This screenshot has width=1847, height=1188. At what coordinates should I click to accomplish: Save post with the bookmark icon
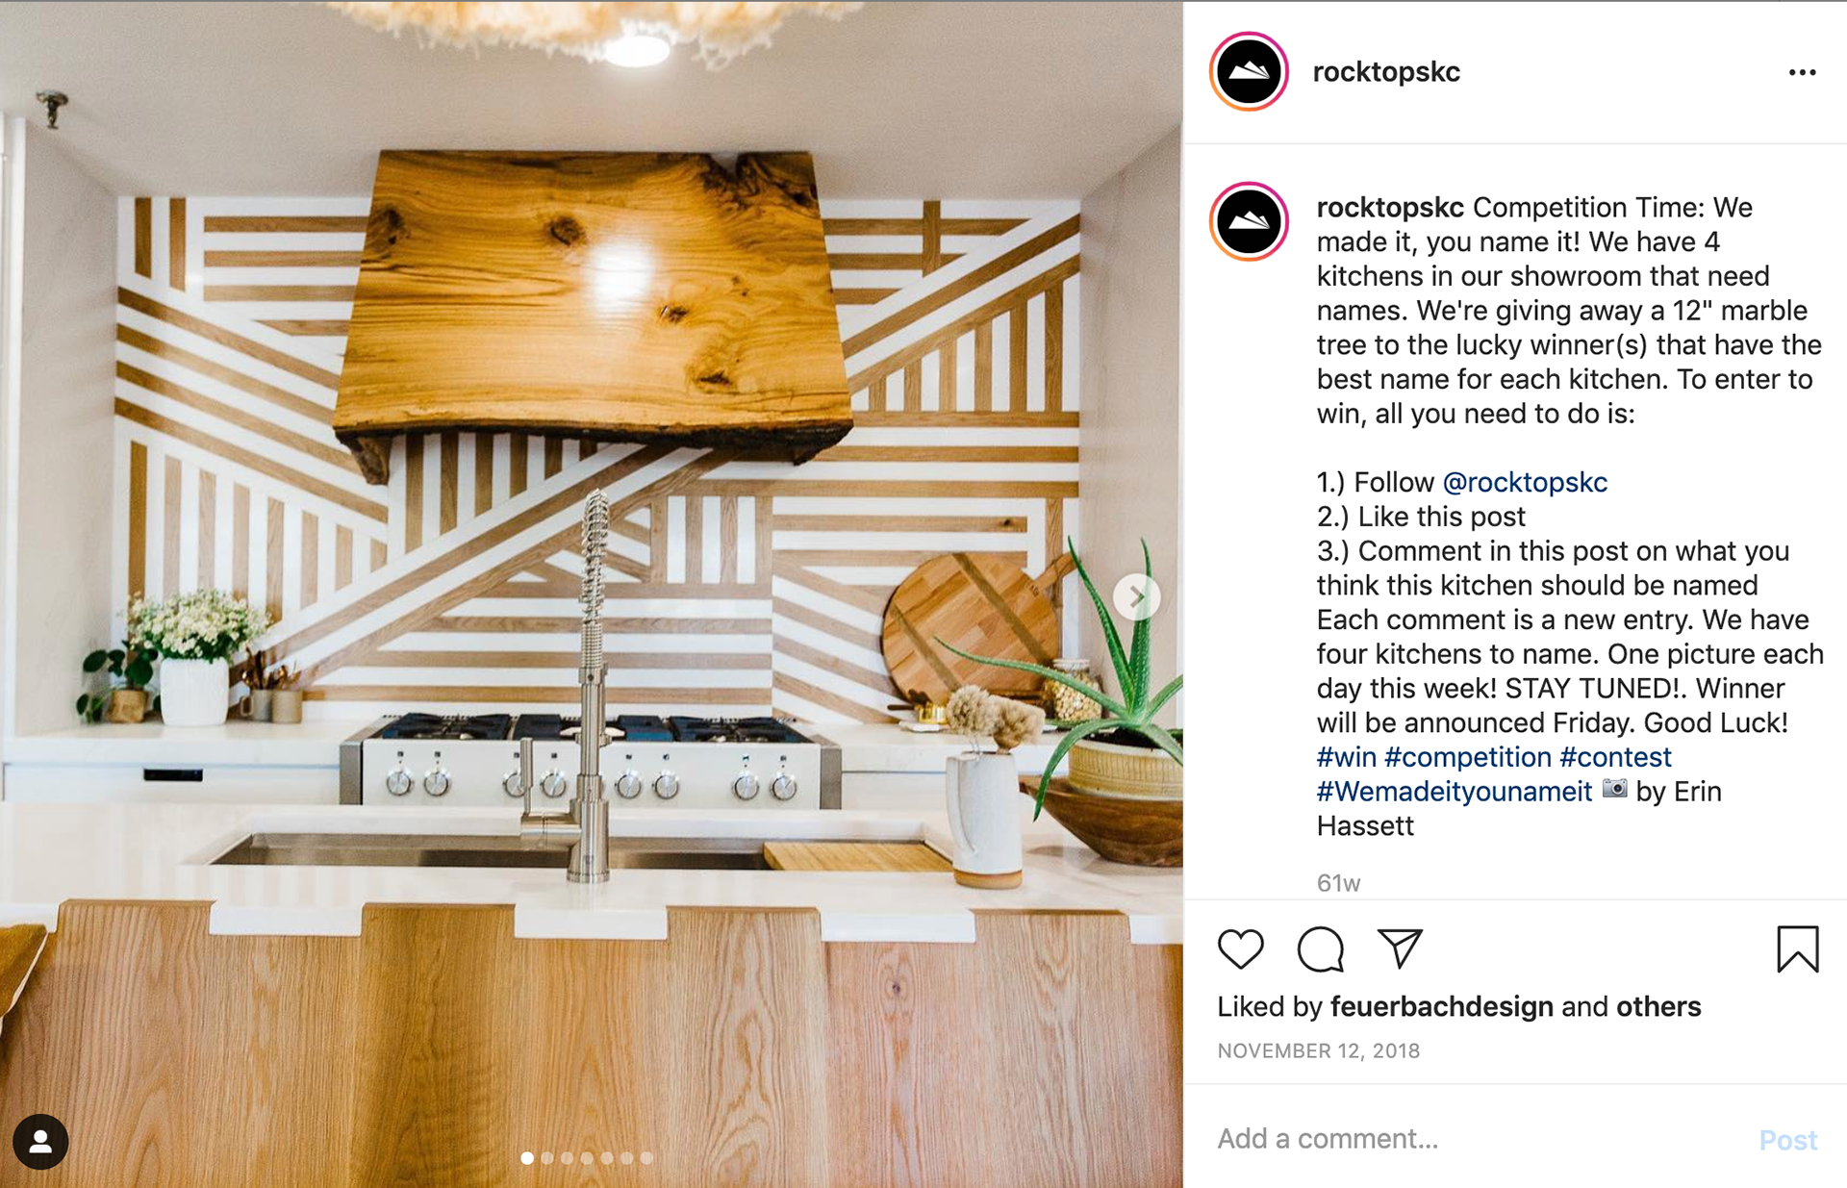click(x=1797, y=948)
